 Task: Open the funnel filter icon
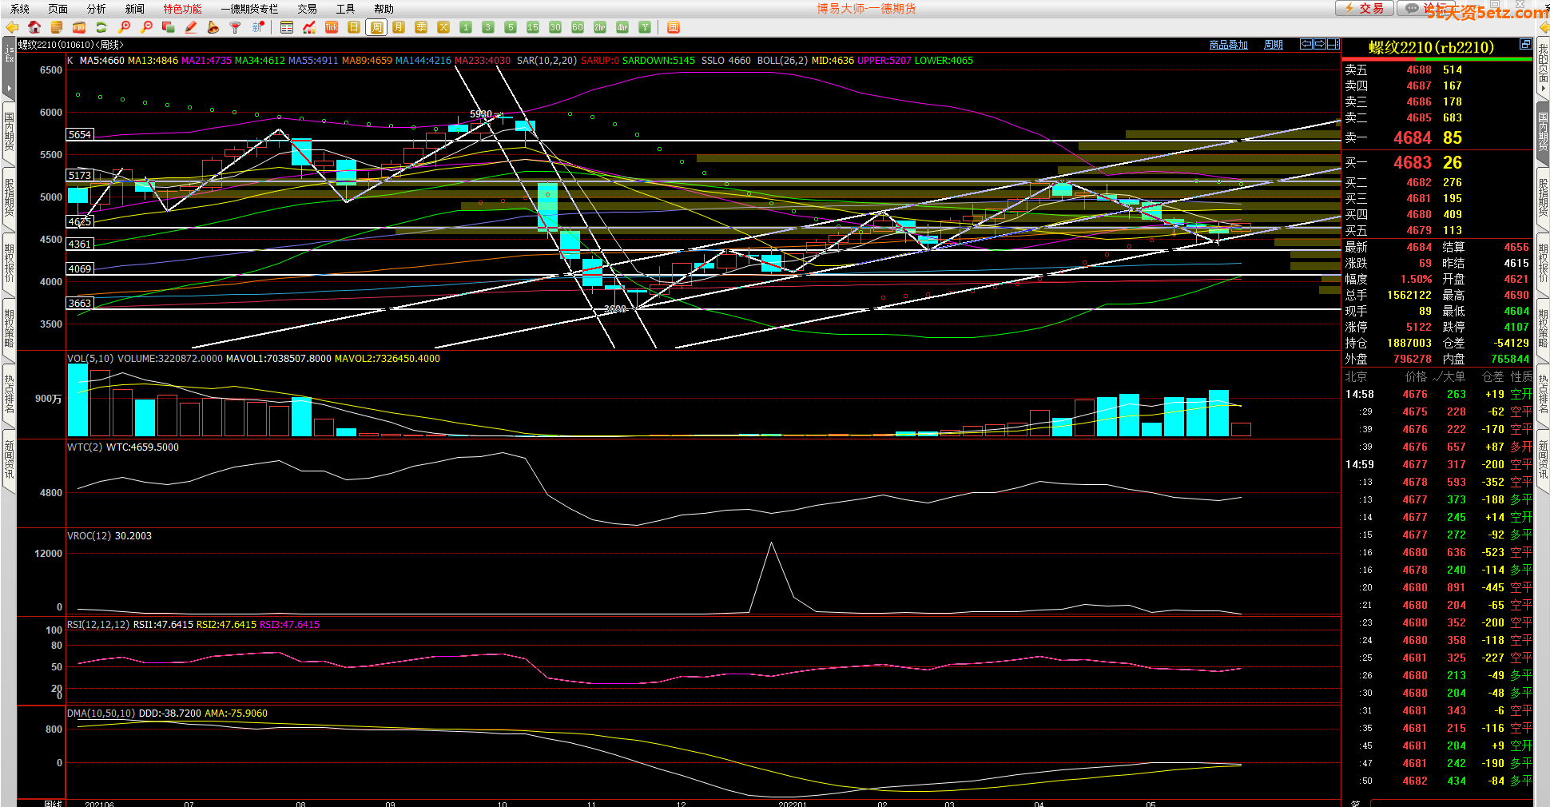pyautogui.click(x=236, y=27)
